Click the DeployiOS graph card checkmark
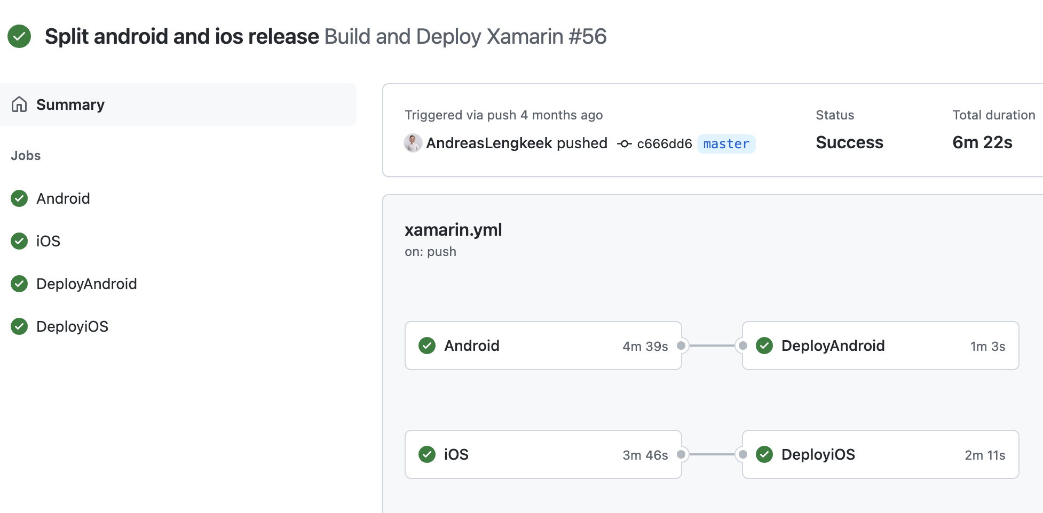 764,454
